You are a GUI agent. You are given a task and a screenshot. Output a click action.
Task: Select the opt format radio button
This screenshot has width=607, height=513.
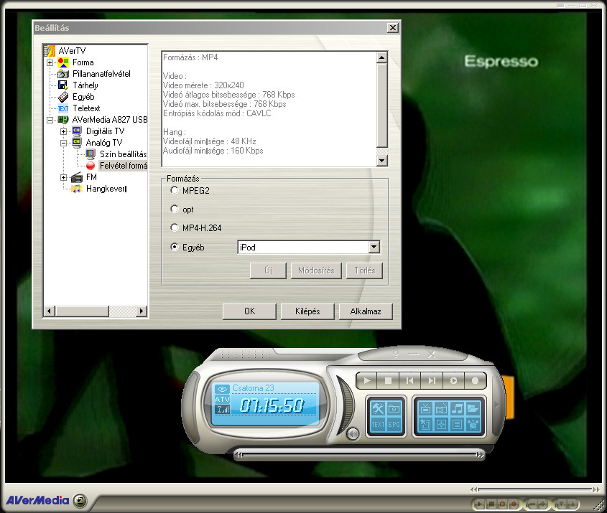click(x=175, y=209)
